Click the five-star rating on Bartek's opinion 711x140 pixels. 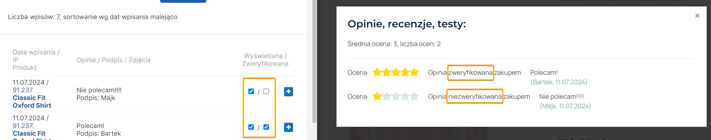[395, 73]
